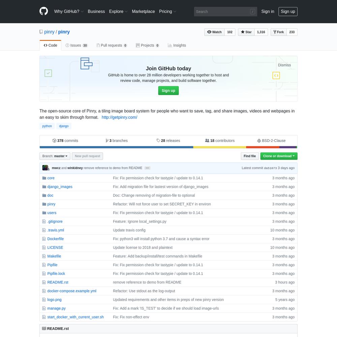This screenshot has height=337, width=337.
Task: Watch the pinry repository
Action: (x=214, y=32)
